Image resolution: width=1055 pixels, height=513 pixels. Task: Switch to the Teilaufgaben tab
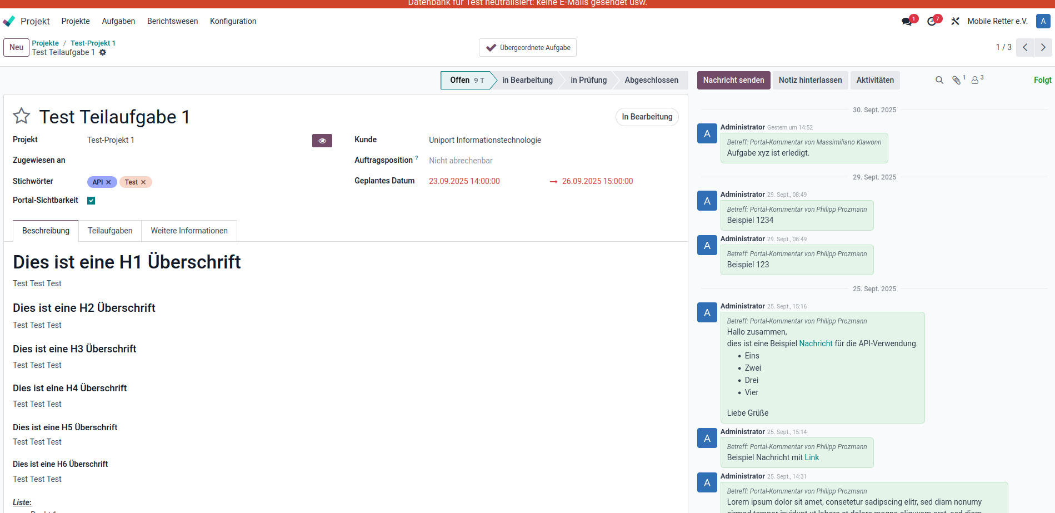[x=110, y=231]
